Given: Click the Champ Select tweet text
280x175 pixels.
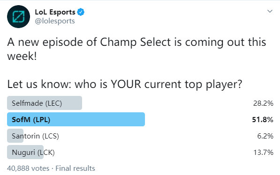Looking at the screenshot, I should coord(136,49).
